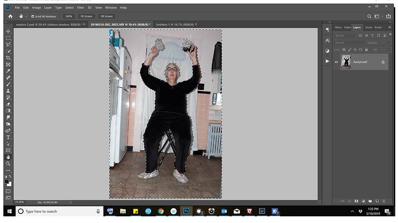Toggle lock transparent pixels
Screen dimensions: 398x223
click(344, 50)
